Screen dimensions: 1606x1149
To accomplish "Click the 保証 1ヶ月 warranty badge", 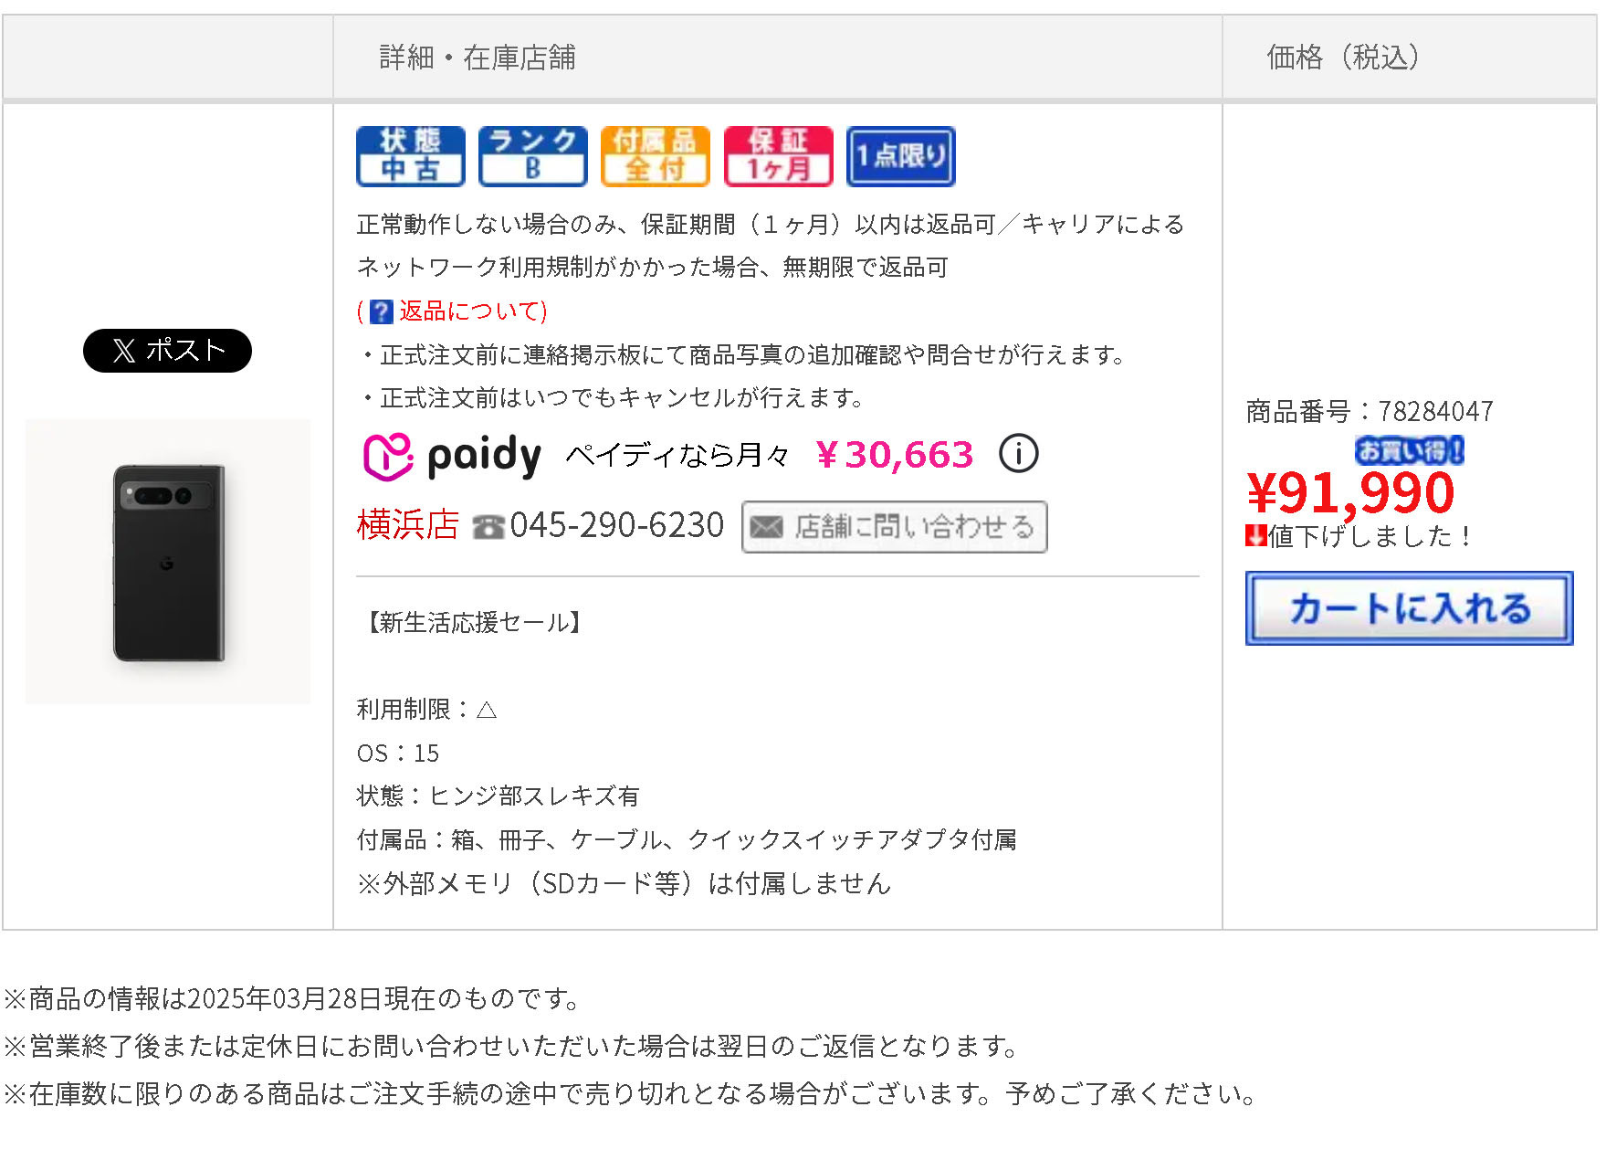I will pyautogui.click(x=778, y=156).
